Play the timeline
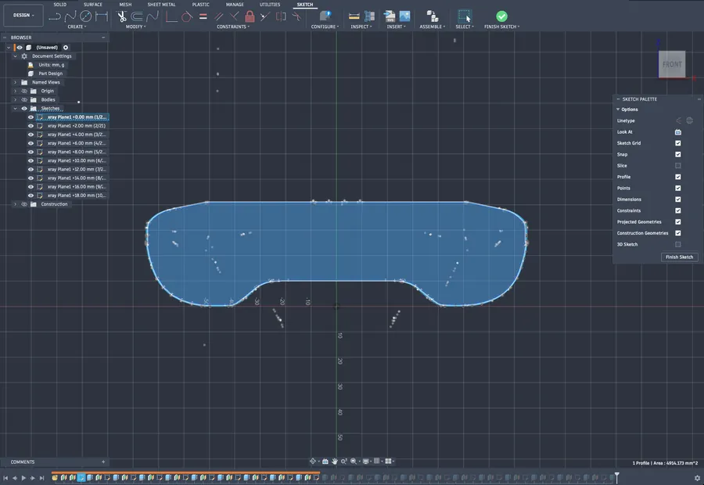This screenshot has height=485, width=704. pyautogui.click(x=23, y=478)
